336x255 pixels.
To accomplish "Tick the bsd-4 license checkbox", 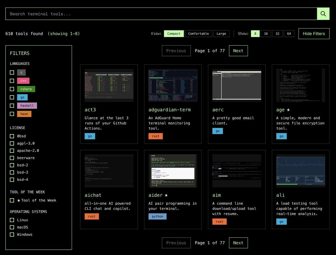I will click(x=12, y=180).
